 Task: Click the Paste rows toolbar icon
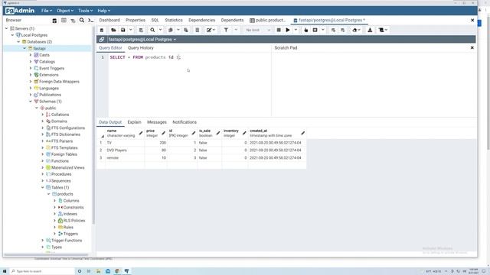click(x=186, y=30)
